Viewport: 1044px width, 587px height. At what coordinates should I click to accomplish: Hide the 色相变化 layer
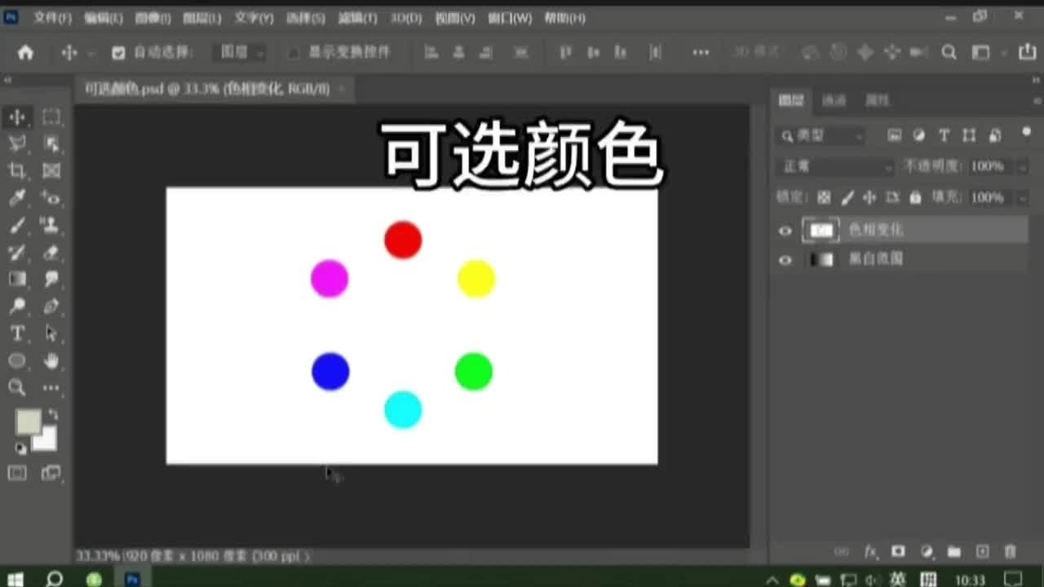click(785, 231)
